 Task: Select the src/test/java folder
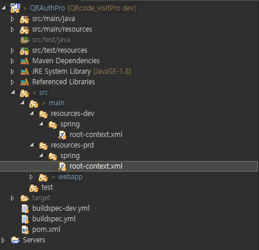[x=51, y=40]
